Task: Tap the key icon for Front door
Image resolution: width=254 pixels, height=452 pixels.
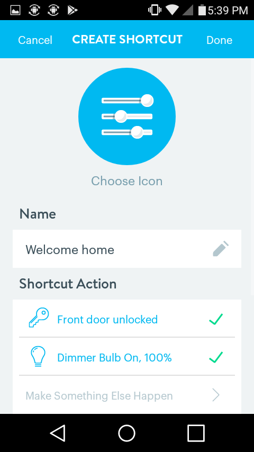Action: 39,318
